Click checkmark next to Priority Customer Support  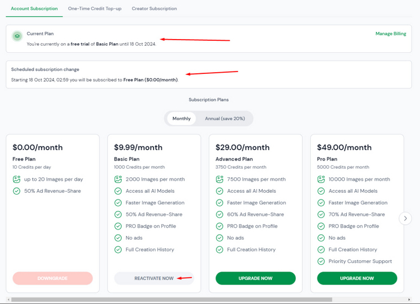tap(321, 261)
